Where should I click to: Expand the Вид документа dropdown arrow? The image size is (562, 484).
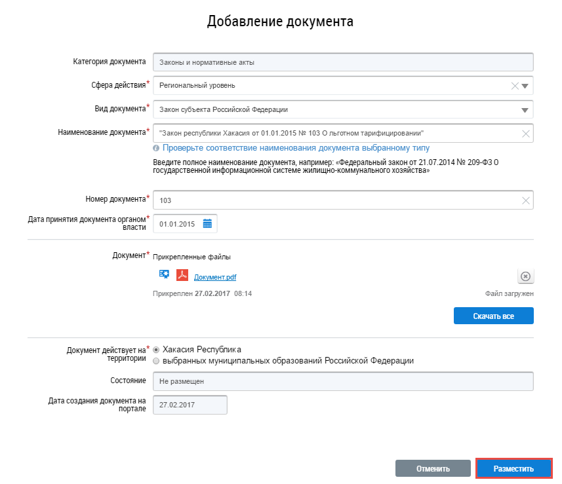[x=526, y=110]
